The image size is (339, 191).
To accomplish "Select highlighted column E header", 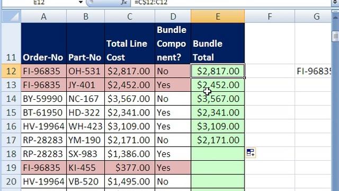I will pos(218,16).
